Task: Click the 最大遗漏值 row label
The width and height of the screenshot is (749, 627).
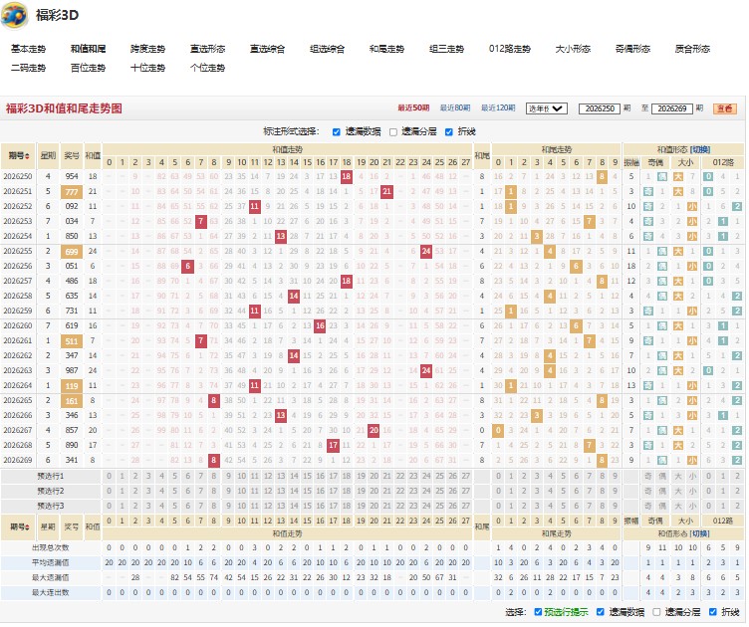Action: click(51, 578)
